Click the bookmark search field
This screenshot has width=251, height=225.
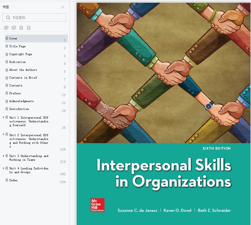[34, 18]
